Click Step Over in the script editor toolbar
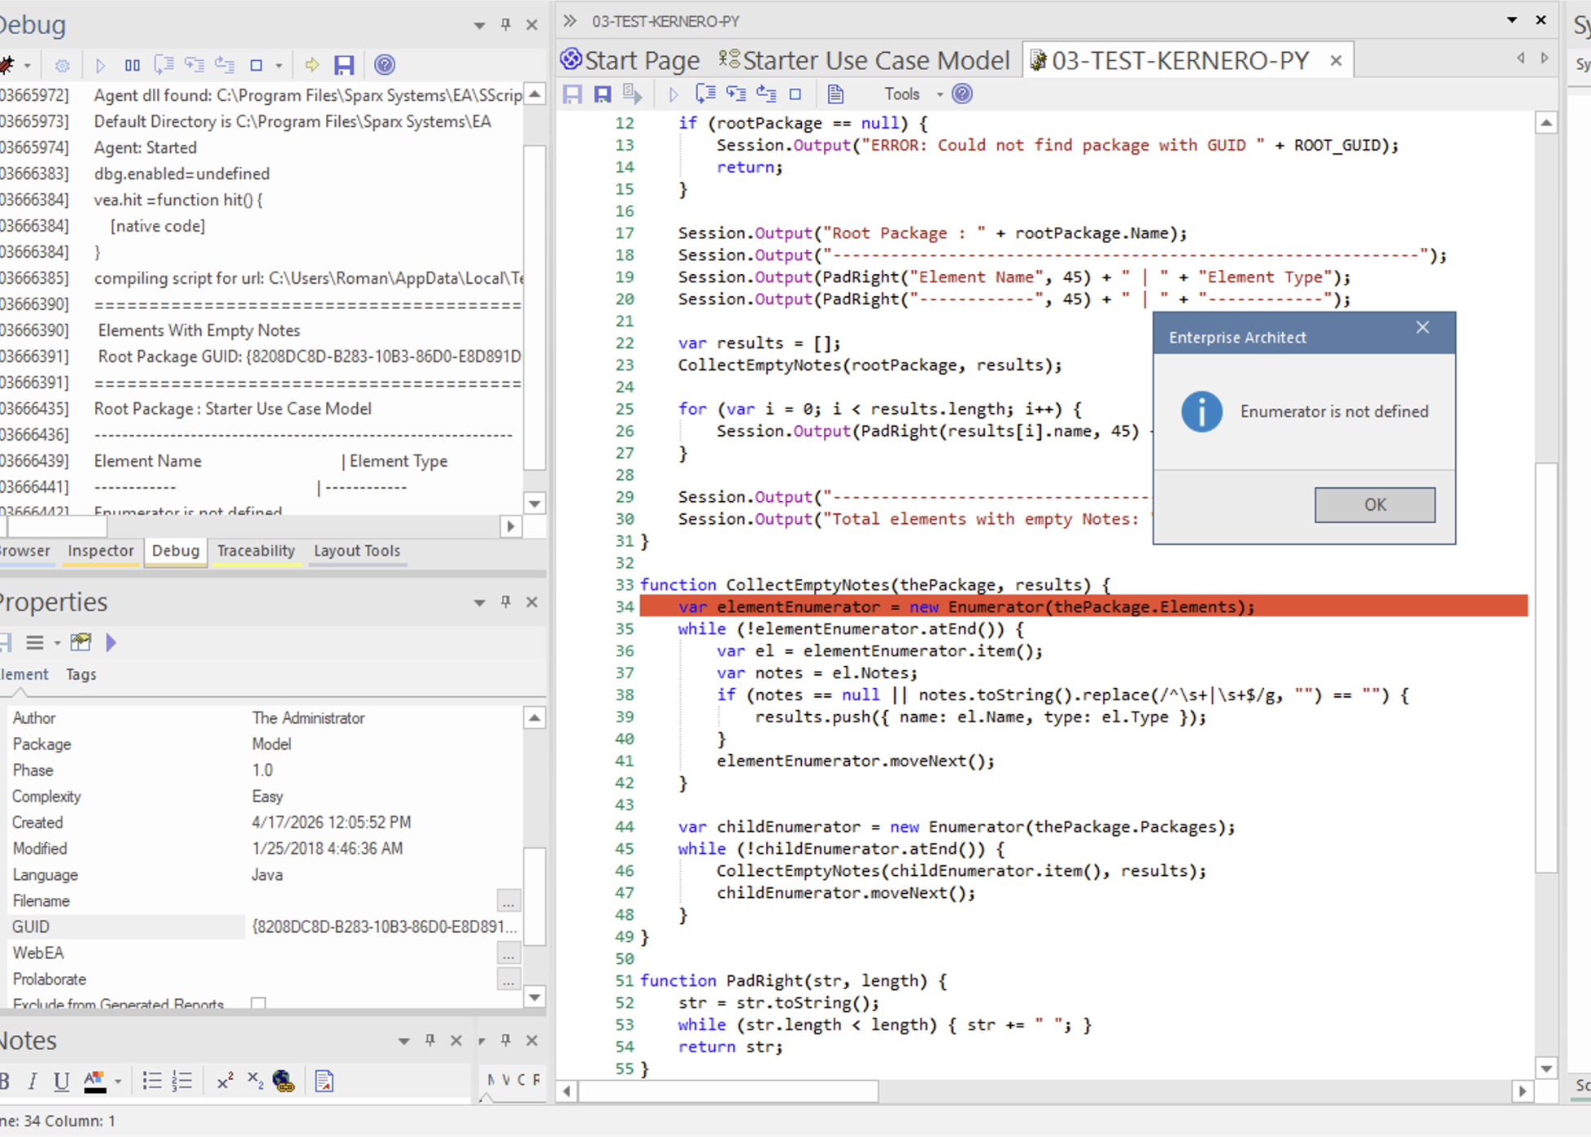Viewport: 1591px width, 1137px height. pos(736,94)
